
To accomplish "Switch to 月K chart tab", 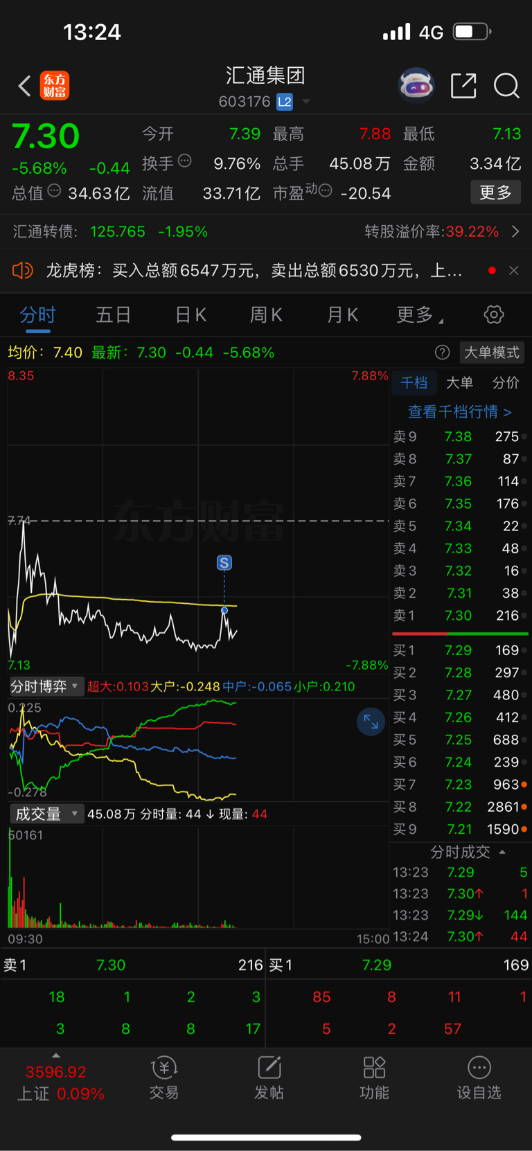I will [x=342, y=315].
